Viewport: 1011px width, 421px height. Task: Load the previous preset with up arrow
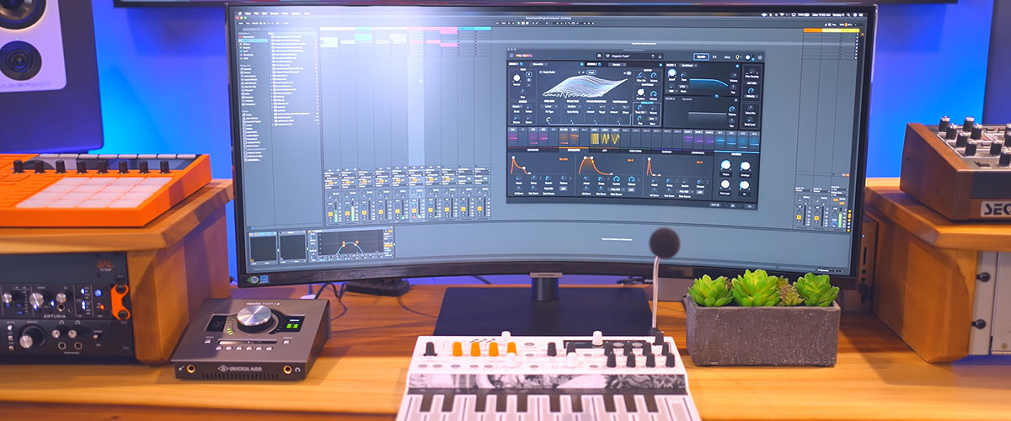pyautogui.click(x=653, y=56)
